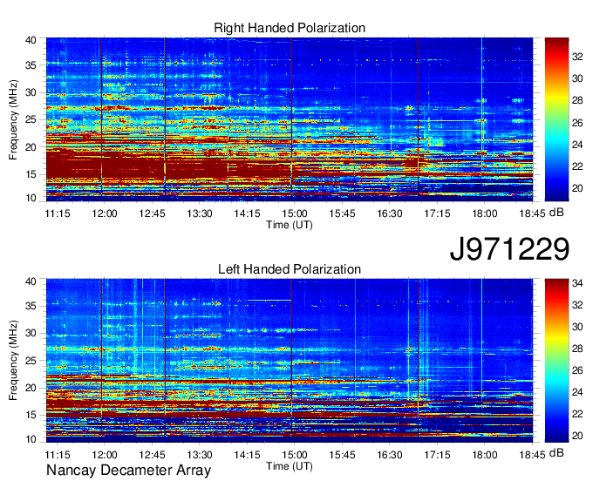
Task: Click the 11:15 time tick under Left Handed plot
Action: point(58,455)
